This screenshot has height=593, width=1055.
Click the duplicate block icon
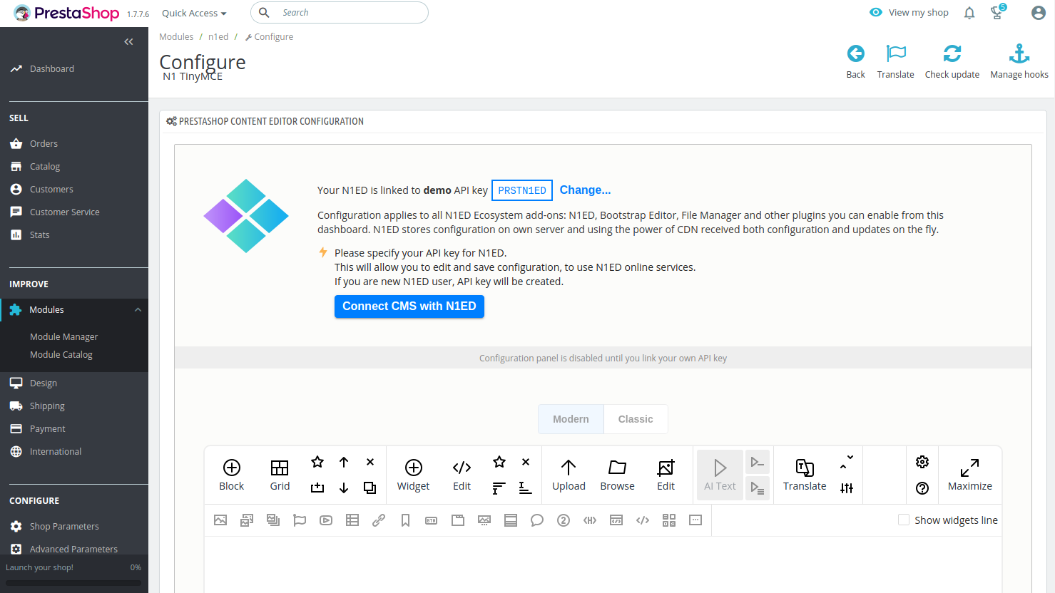[x=369, y=488]
